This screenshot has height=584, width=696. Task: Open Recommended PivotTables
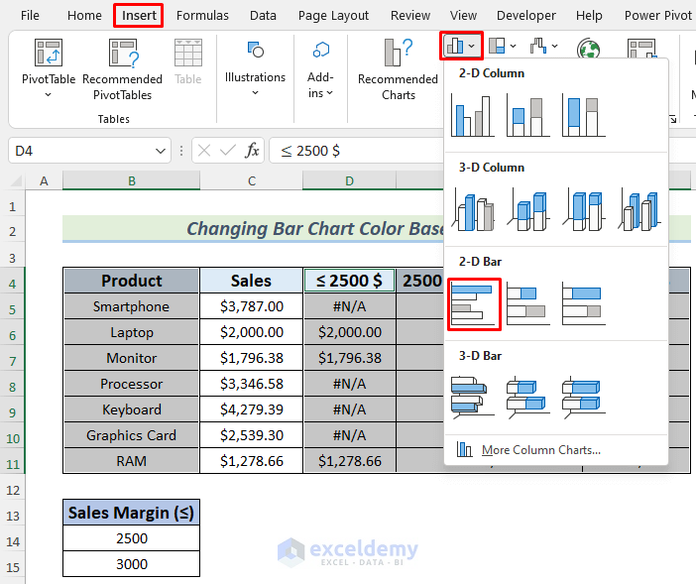click(123, 69)
